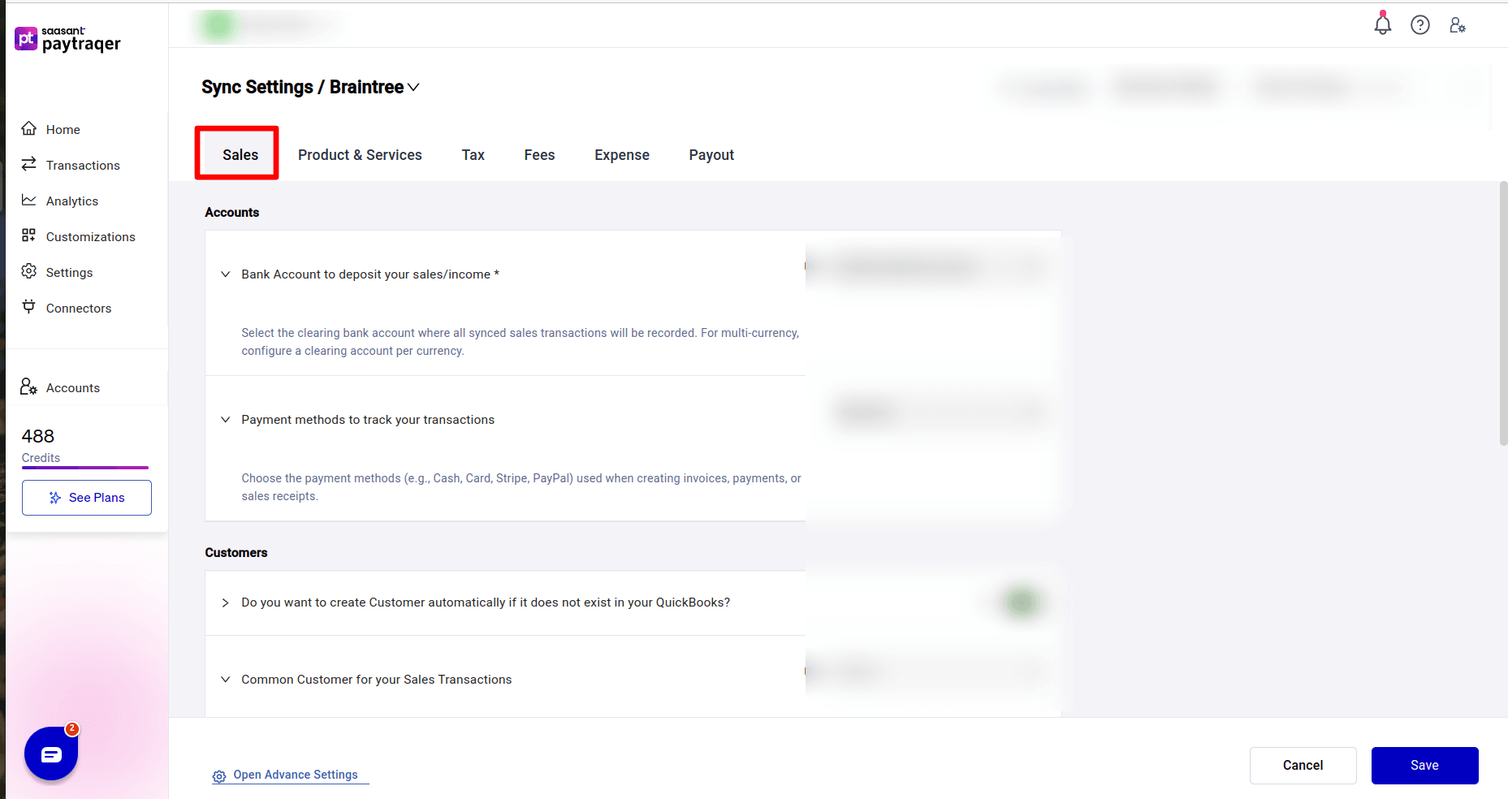
Task: Collapse the Payment methods section
Action: (x=225, y=419)
